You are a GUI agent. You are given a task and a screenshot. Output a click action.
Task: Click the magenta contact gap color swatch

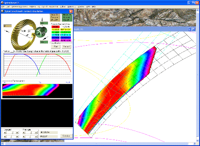pyautogui.click(x=55, y=40)
